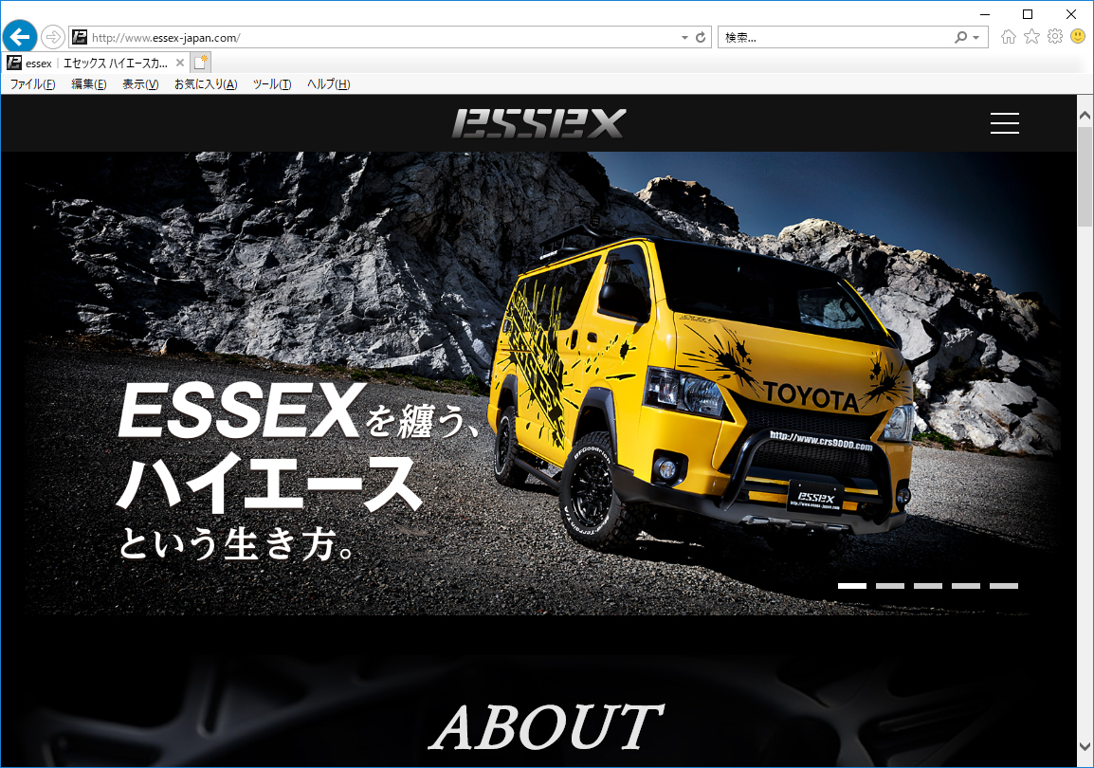Click the forward navigation arrow
This screenshot has width=1094, height=768.
53,37
